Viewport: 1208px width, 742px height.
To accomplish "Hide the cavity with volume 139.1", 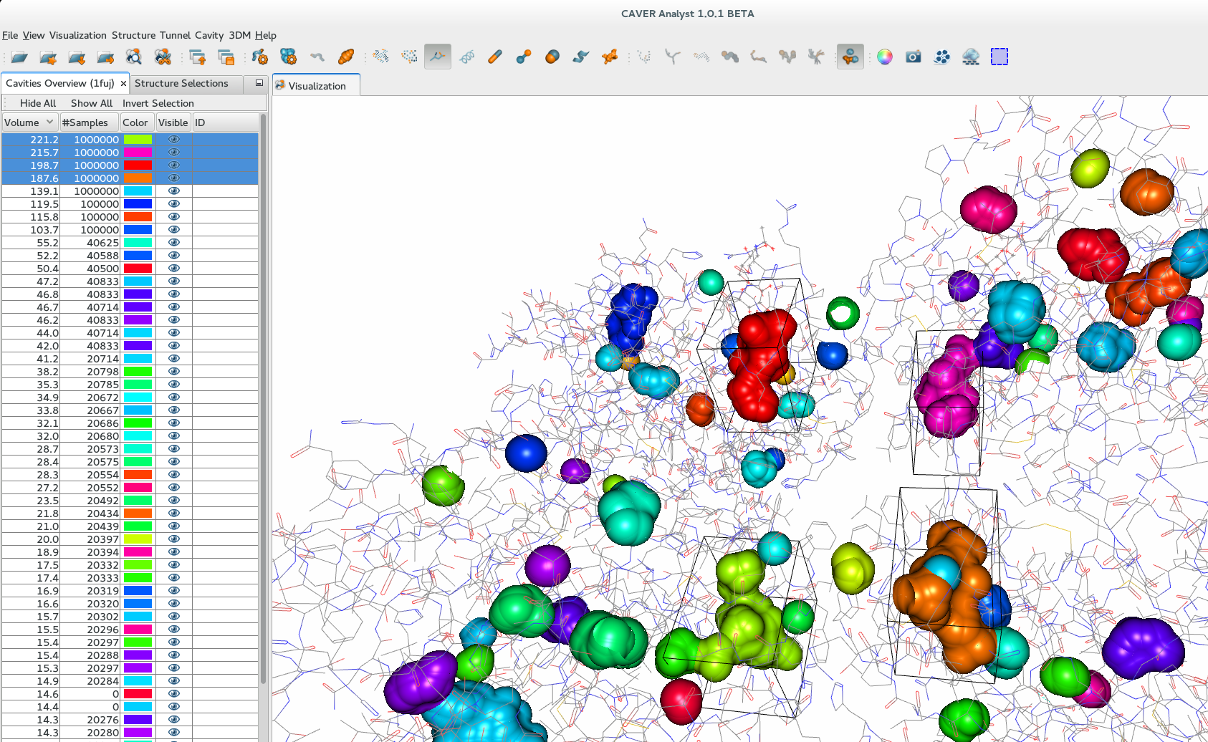I will tap(173, 191).
